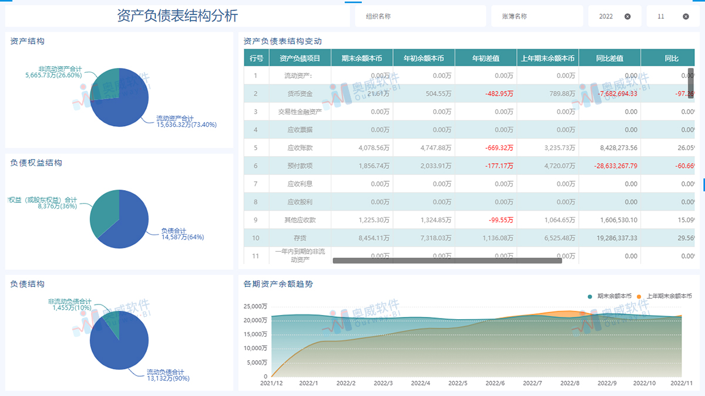Viewport: 705px width, 396px height.
Task: Toggle the 期末余额本币 series legend label
Action: (614, 296)
